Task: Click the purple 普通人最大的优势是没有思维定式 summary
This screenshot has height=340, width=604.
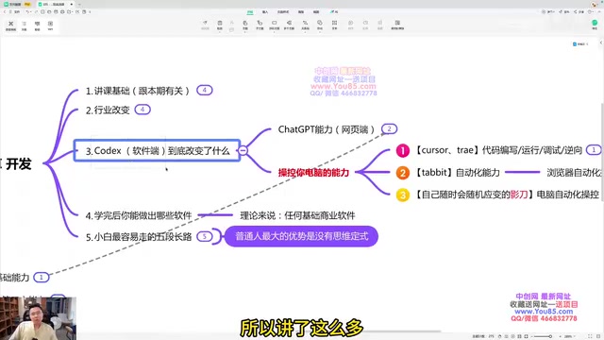Action: point(301,236)
